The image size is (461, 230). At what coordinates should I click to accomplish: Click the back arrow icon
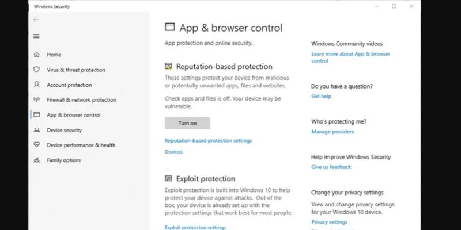[36, 20]
